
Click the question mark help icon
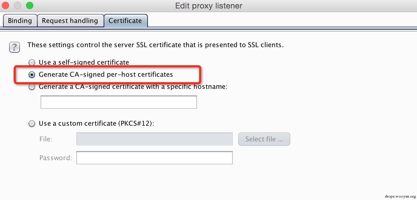click(x=15, y=47)
